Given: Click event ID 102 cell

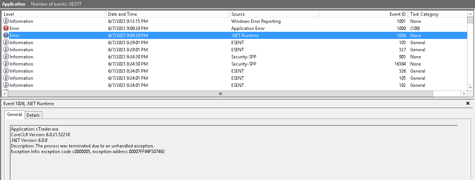Looking at the screenshot, I should coord(402,85).
